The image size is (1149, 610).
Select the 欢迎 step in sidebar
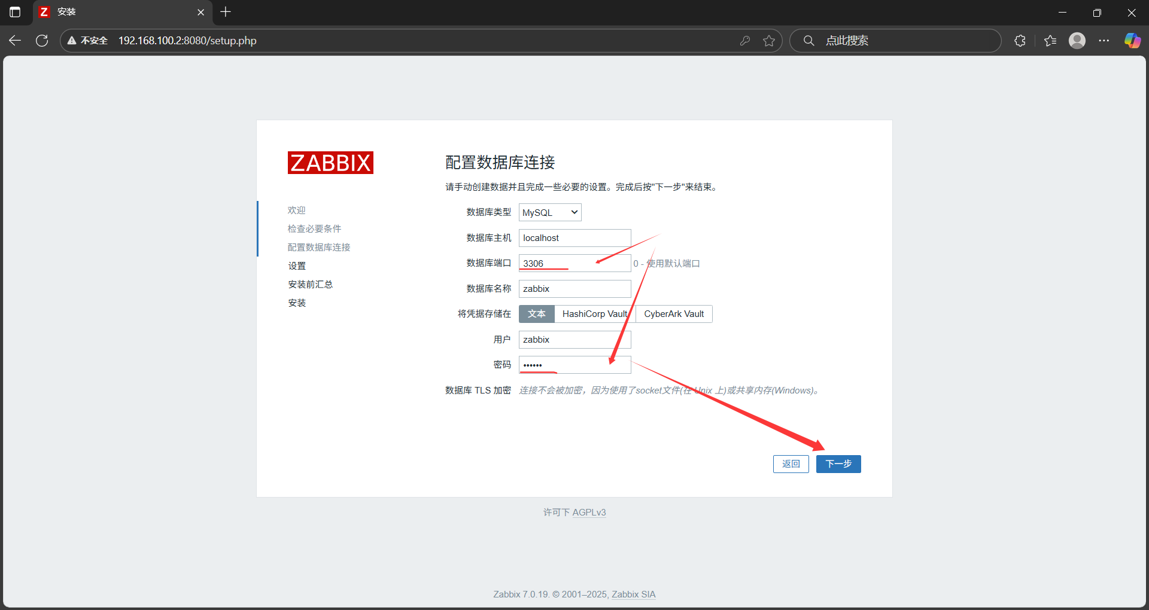[296, 211]
